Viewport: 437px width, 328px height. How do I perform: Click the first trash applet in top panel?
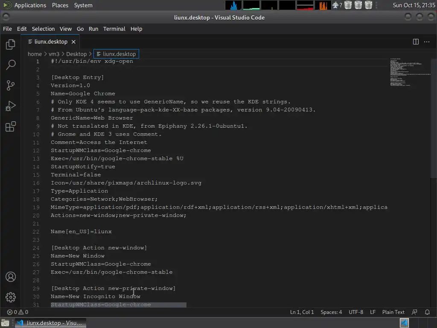click(x=348, y=5)
